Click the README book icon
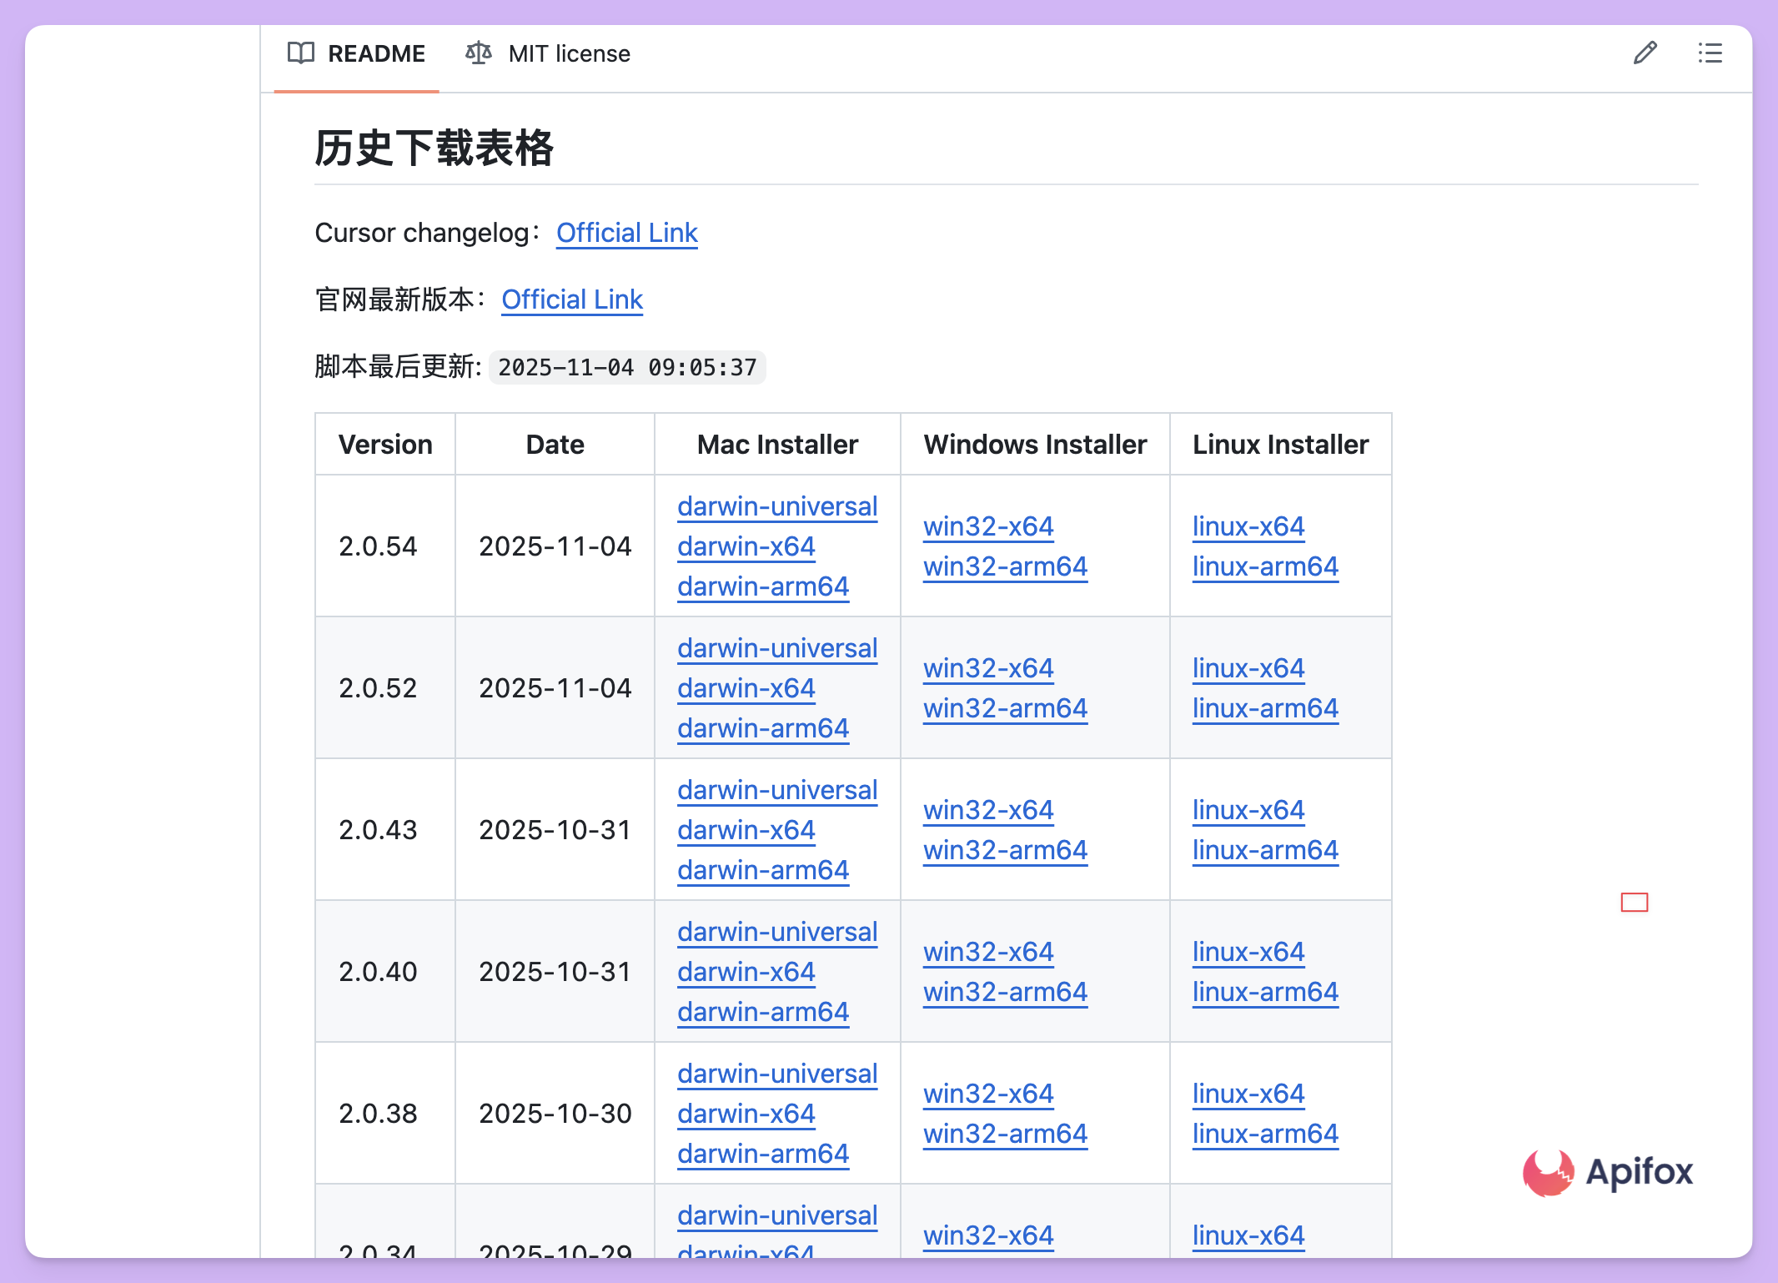The width and height of the screenshot is (1778, 1283). tap(301, 53)
